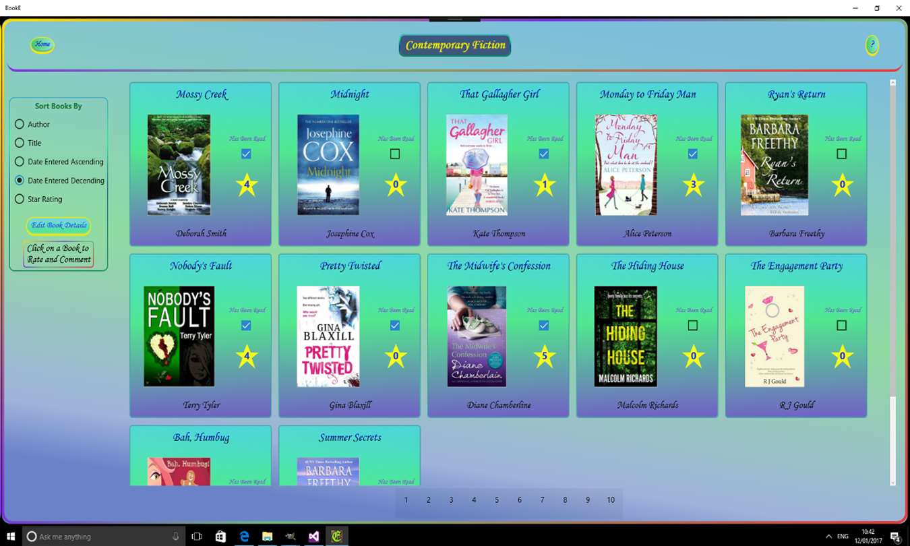Open help with the question mark button
Viewport: 910px width, 546px height.
pos(872,45)
